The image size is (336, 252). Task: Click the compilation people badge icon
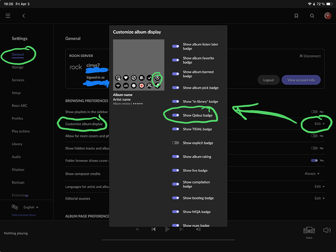click(x=149, y=86)
